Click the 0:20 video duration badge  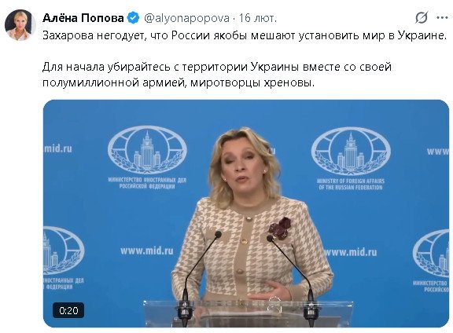click(x=68, y=310)
